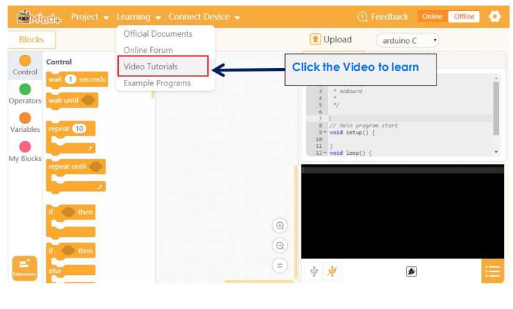Screen dimensions: 513x309
Task: Click the if then else block
Action: coord(71,262)
